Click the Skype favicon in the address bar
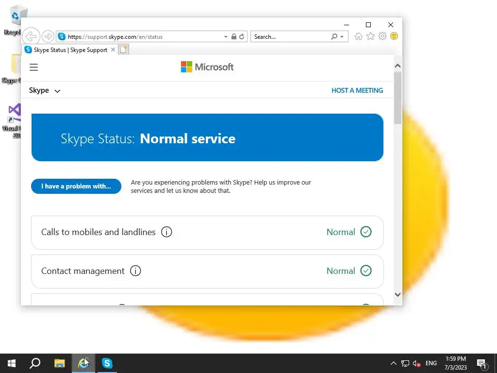Image resolution: width=497 pixels, height=373 pixels. pos(62,36)
